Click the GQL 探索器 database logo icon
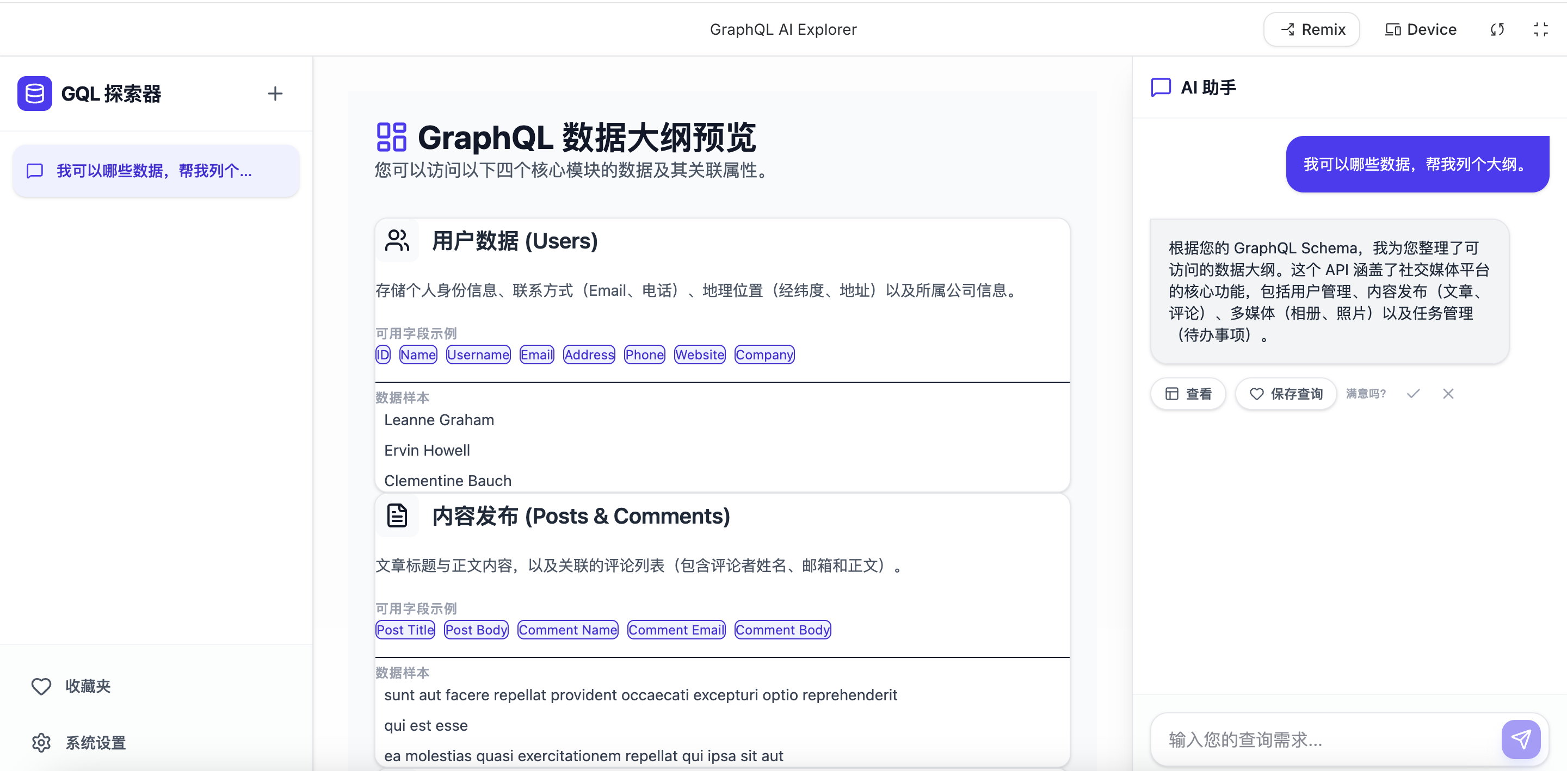Image resolution: width=1567 pixels, height=771 pixels. click(35, 94)
